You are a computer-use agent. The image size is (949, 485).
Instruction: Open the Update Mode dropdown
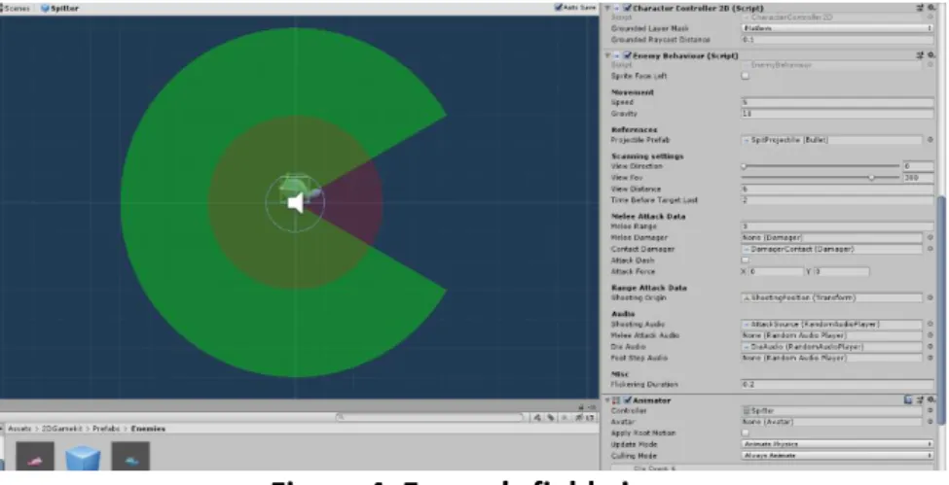(838, 444)
